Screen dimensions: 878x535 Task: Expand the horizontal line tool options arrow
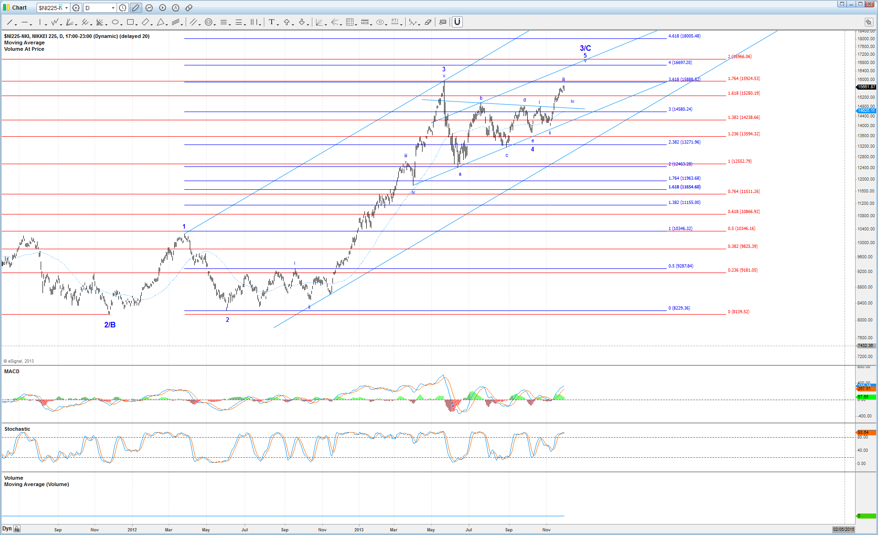coord(31,24)
